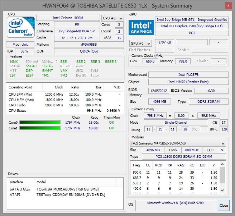
Task: Click the QDF QDC4 (QS) field
Action: pos(89,51)
